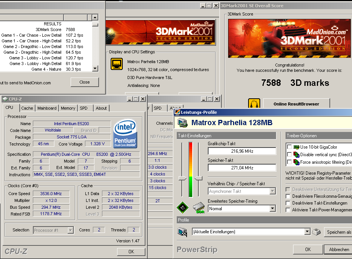Image resolution: width=352 pixels, height=259 pixels.
Task: Click the Code Name value Wolfdale
Action: 53,130
